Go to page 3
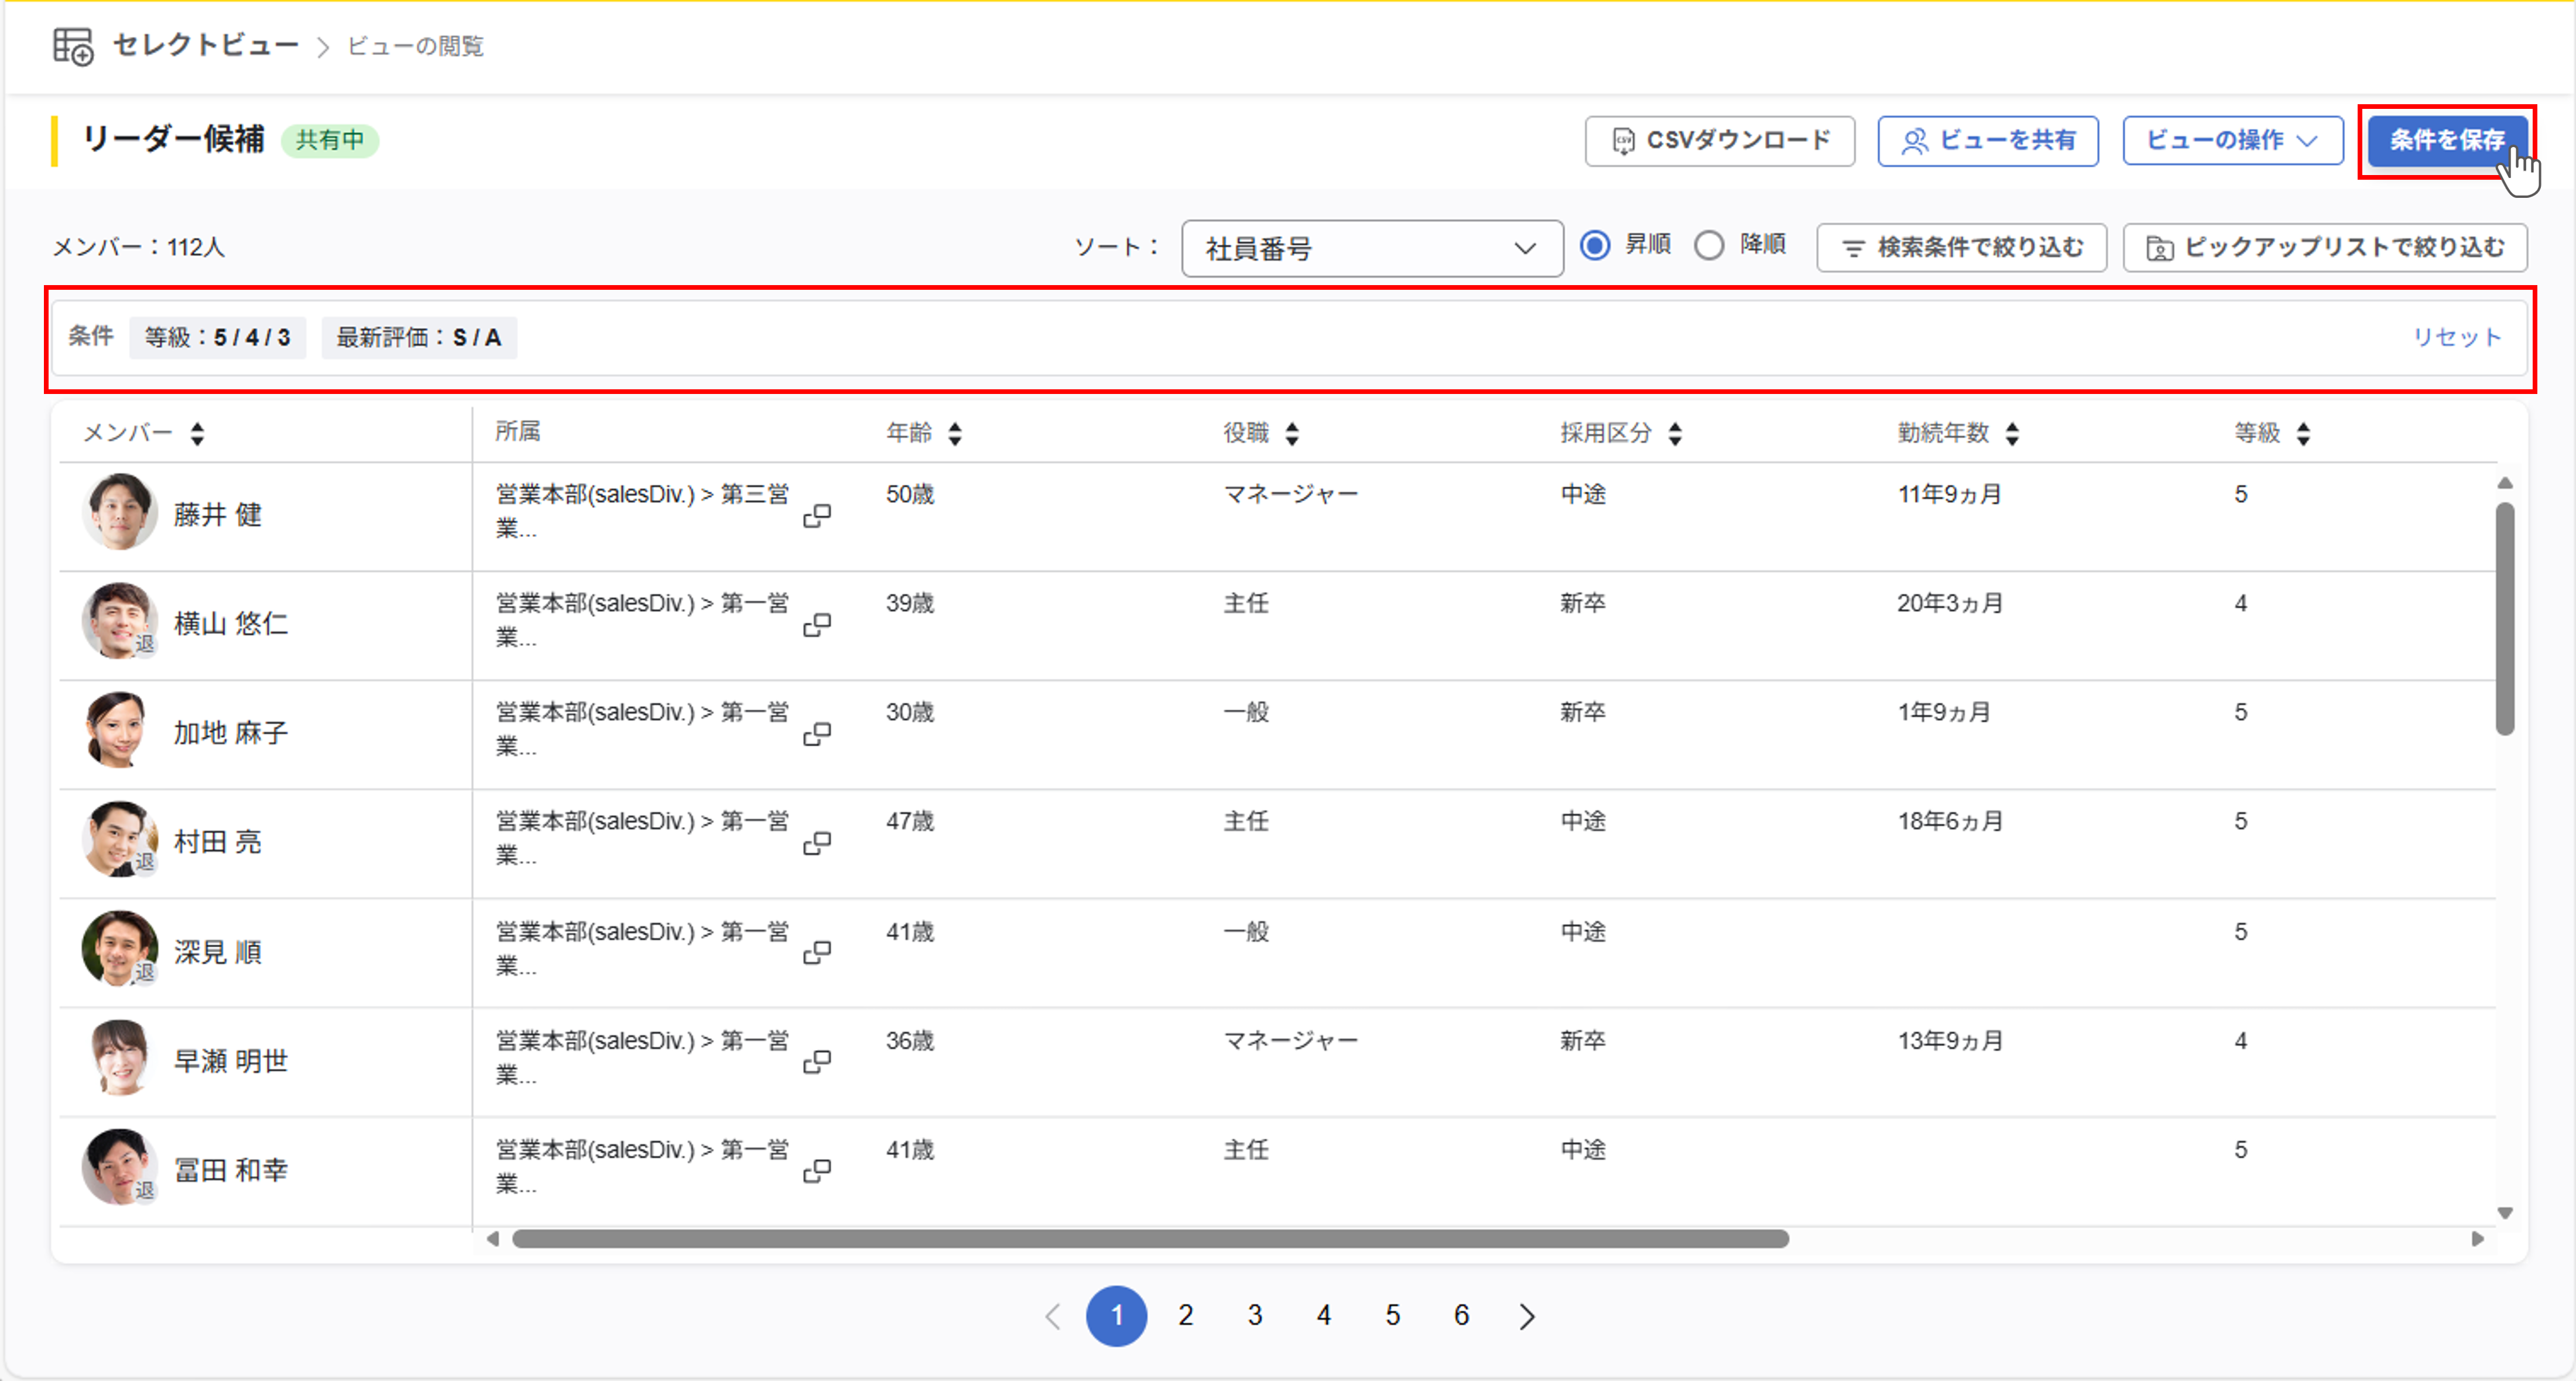This screenshot has height=1381, width=2576. (1254, 1316)
